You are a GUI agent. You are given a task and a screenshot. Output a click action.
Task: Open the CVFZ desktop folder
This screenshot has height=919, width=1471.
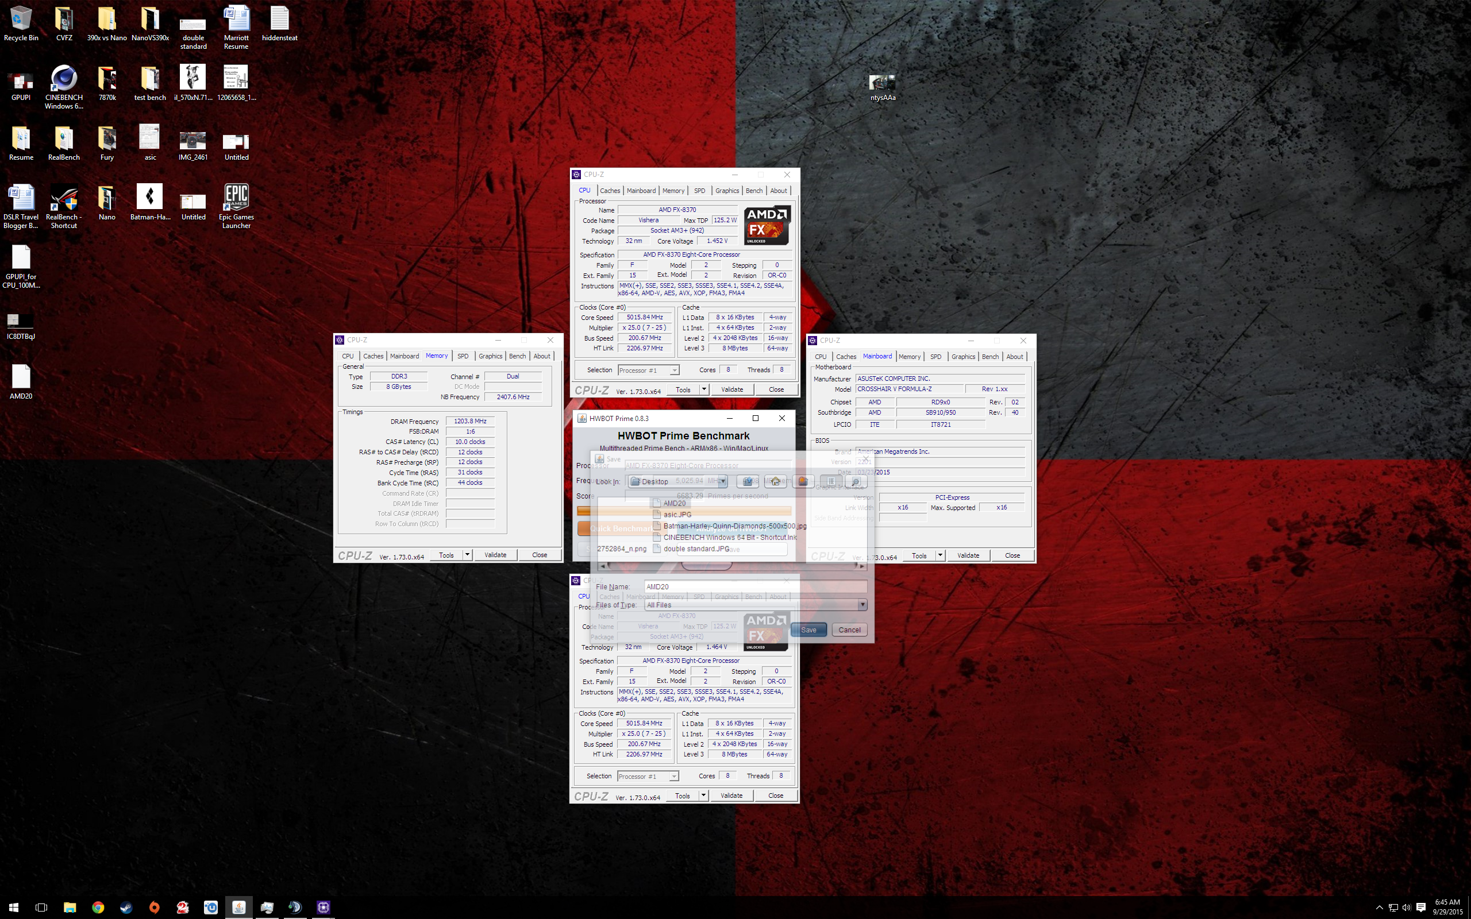coord(64,24)
